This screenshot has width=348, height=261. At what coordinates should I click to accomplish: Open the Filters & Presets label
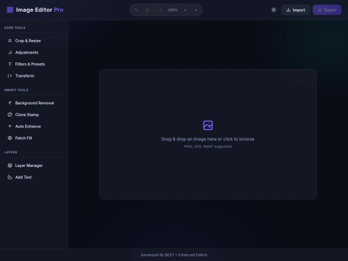coord(30,64)
